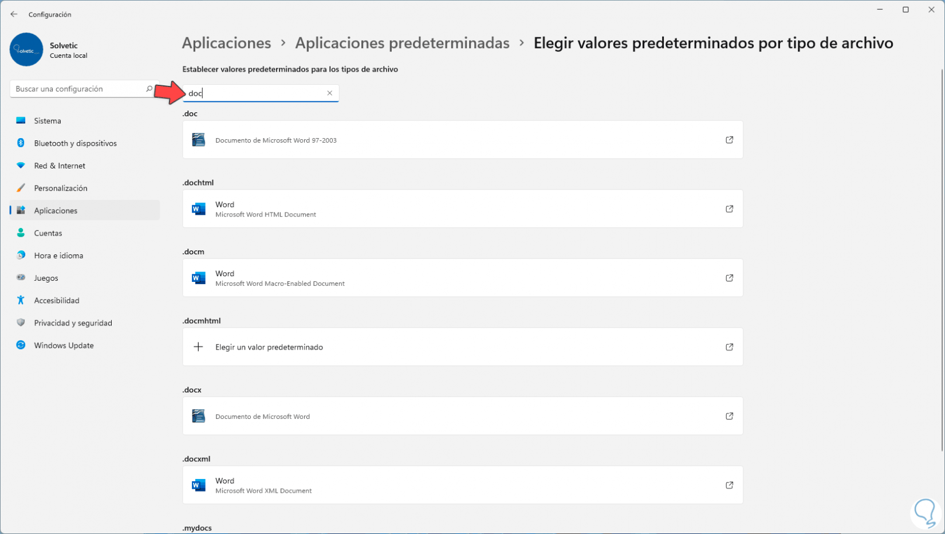Click the vertical scrollbar on the right edge

tap(942, 261)
